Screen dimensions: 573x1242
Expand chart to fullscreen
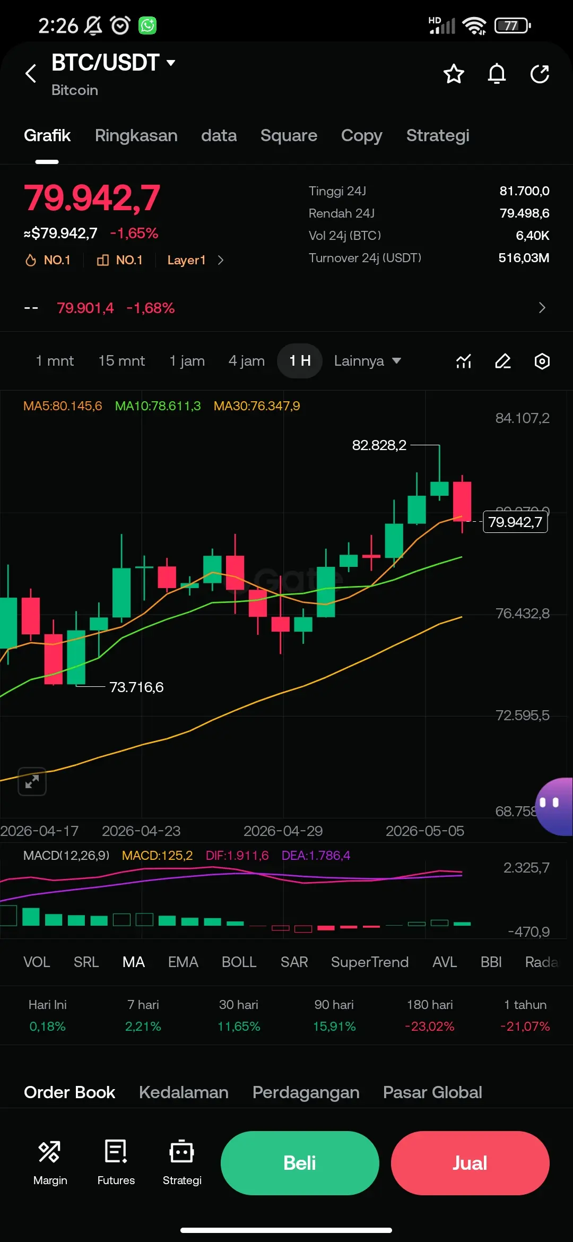32,781
